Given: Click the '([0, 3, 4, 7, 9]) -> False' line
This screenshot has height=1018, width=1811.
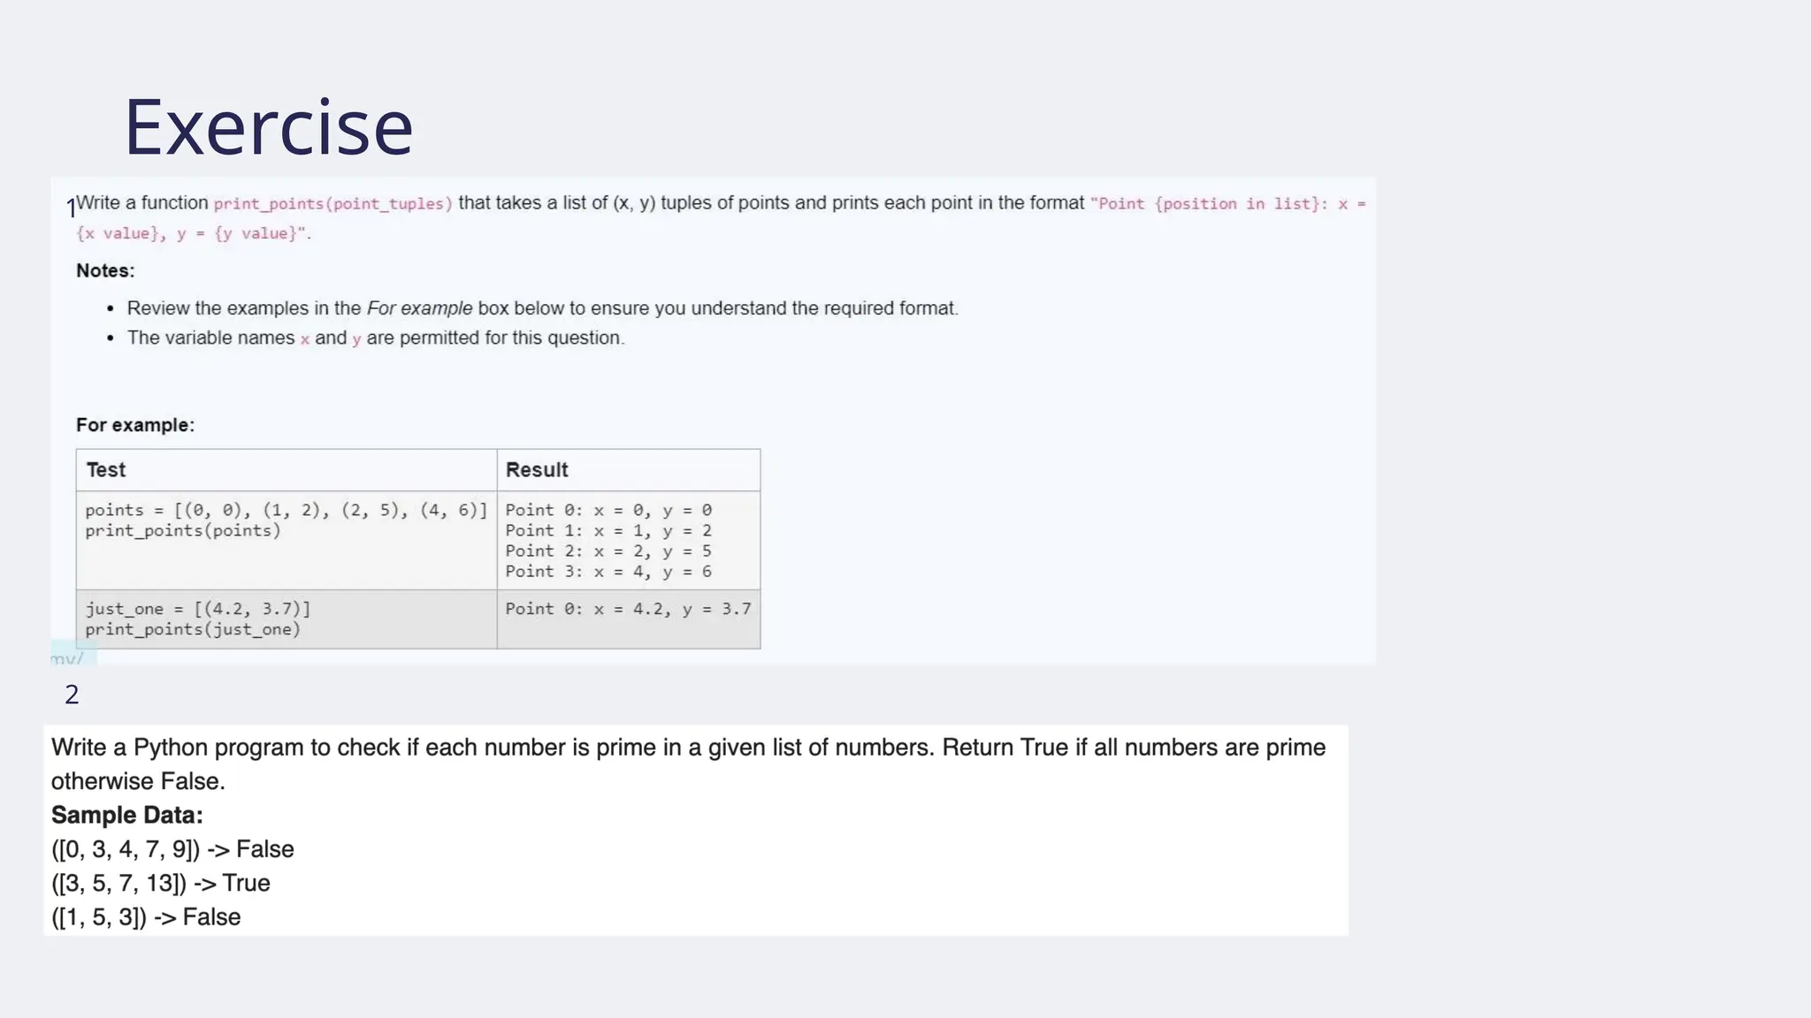Looking at the screenshot, I should click(x=172, y=849).
